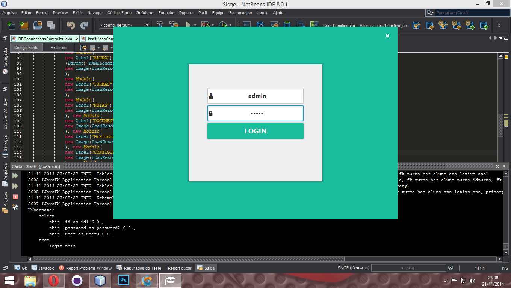Screen dimensions: 511x288
Task: Open the Explorer Window side panel
Action: click(5, 114)
